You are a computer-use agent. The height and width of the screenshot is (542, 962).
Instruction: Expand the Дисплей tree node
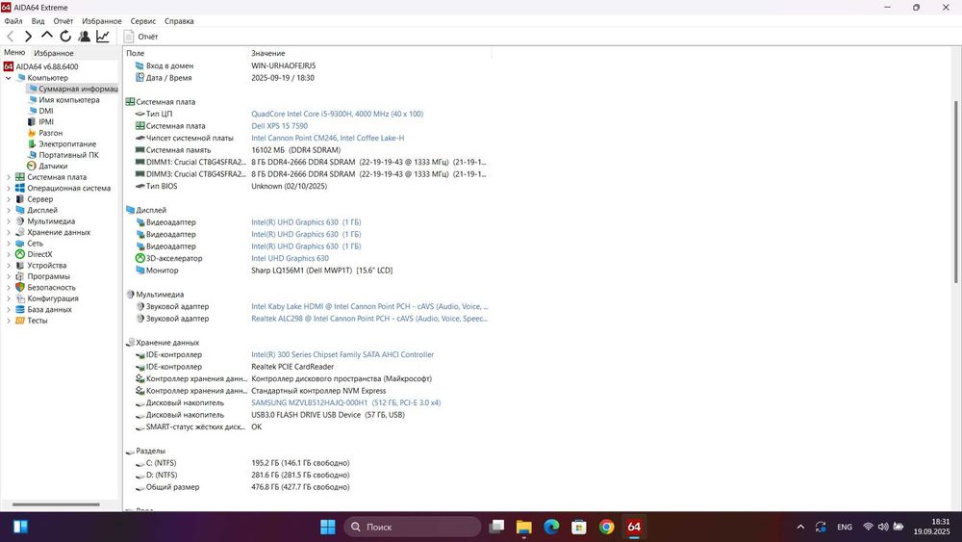click(x=8, y=210)
